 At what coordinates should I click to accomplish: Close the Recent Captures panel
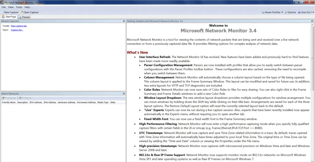point(124,21)
